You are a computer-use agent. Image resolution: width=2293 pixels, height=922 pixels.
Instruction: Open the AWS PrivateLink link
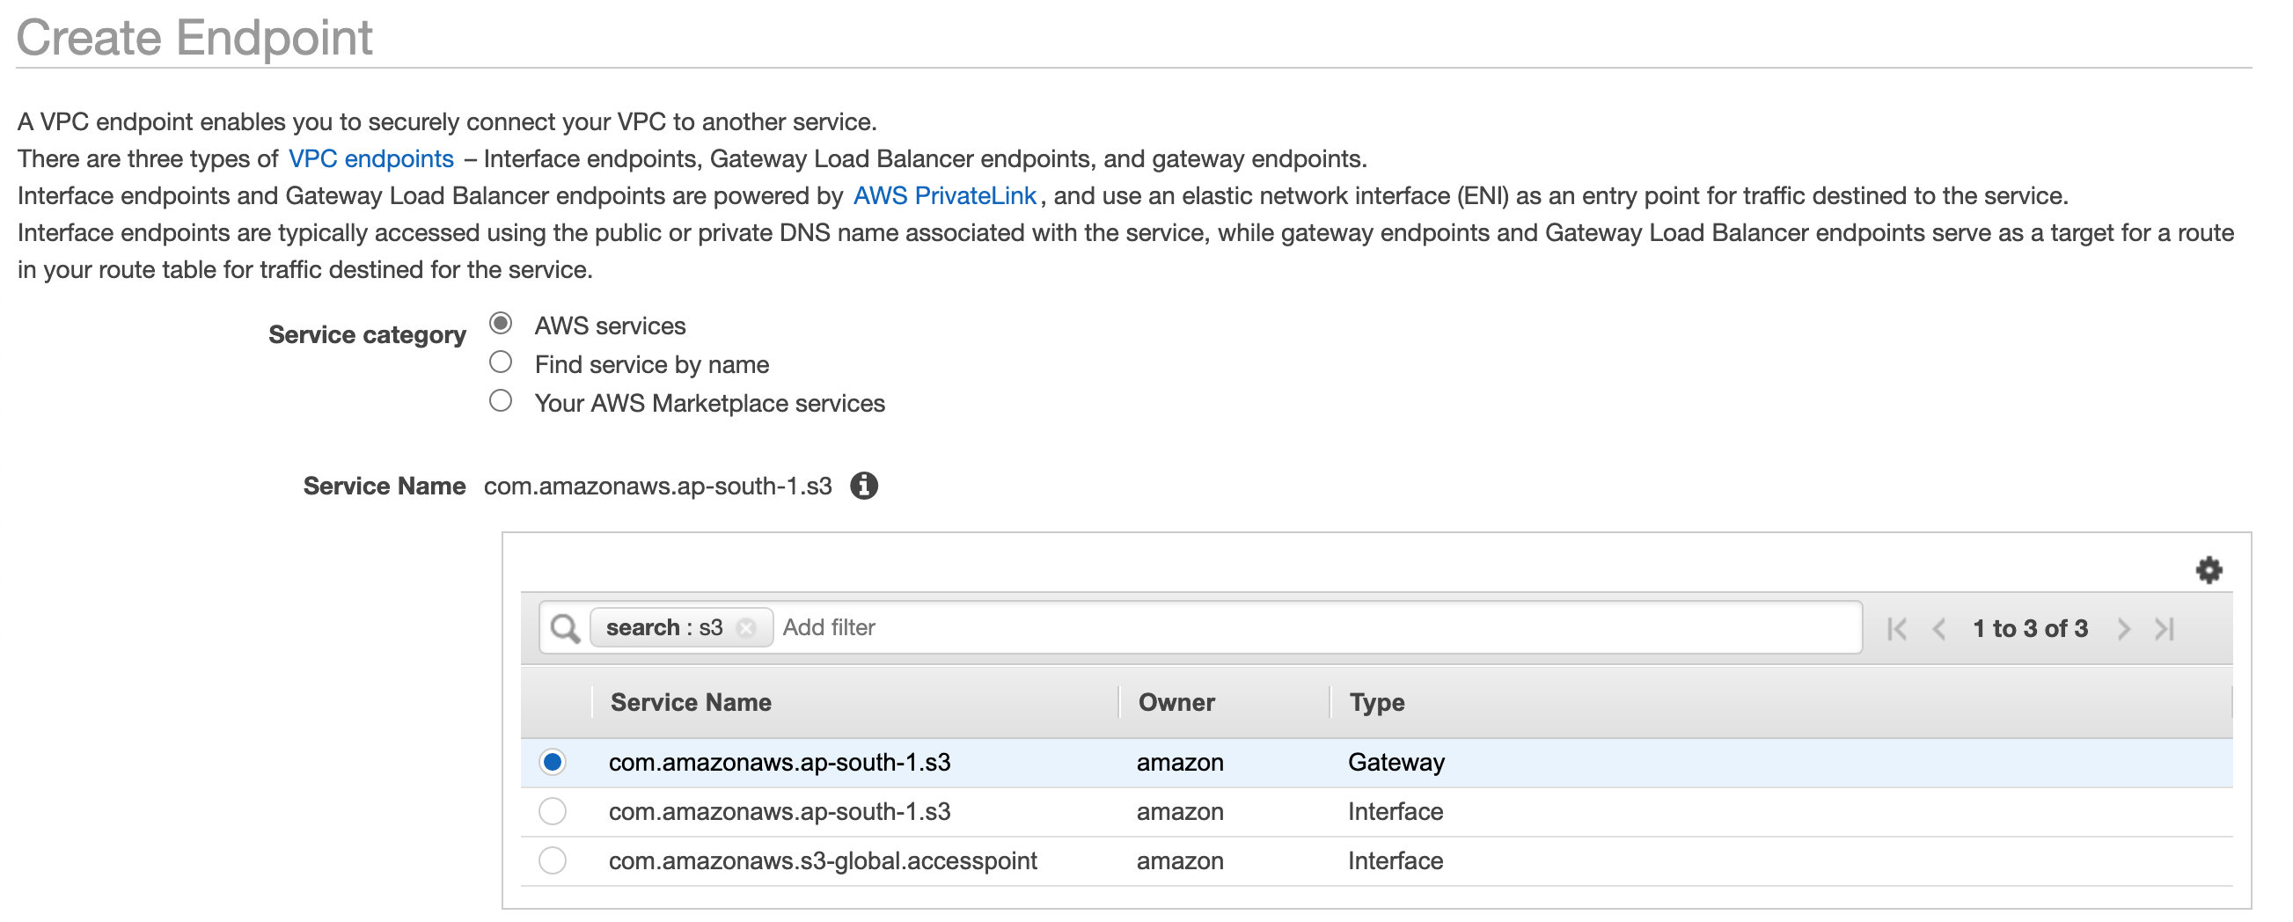(x=943, y=196)
